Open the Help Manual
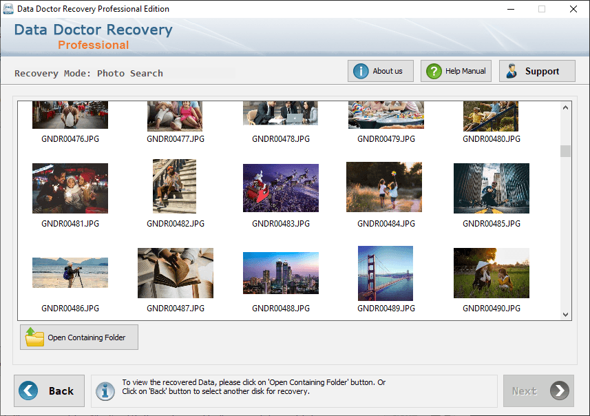The width and height of the screenshot is (590, 416). coord(456,71)
